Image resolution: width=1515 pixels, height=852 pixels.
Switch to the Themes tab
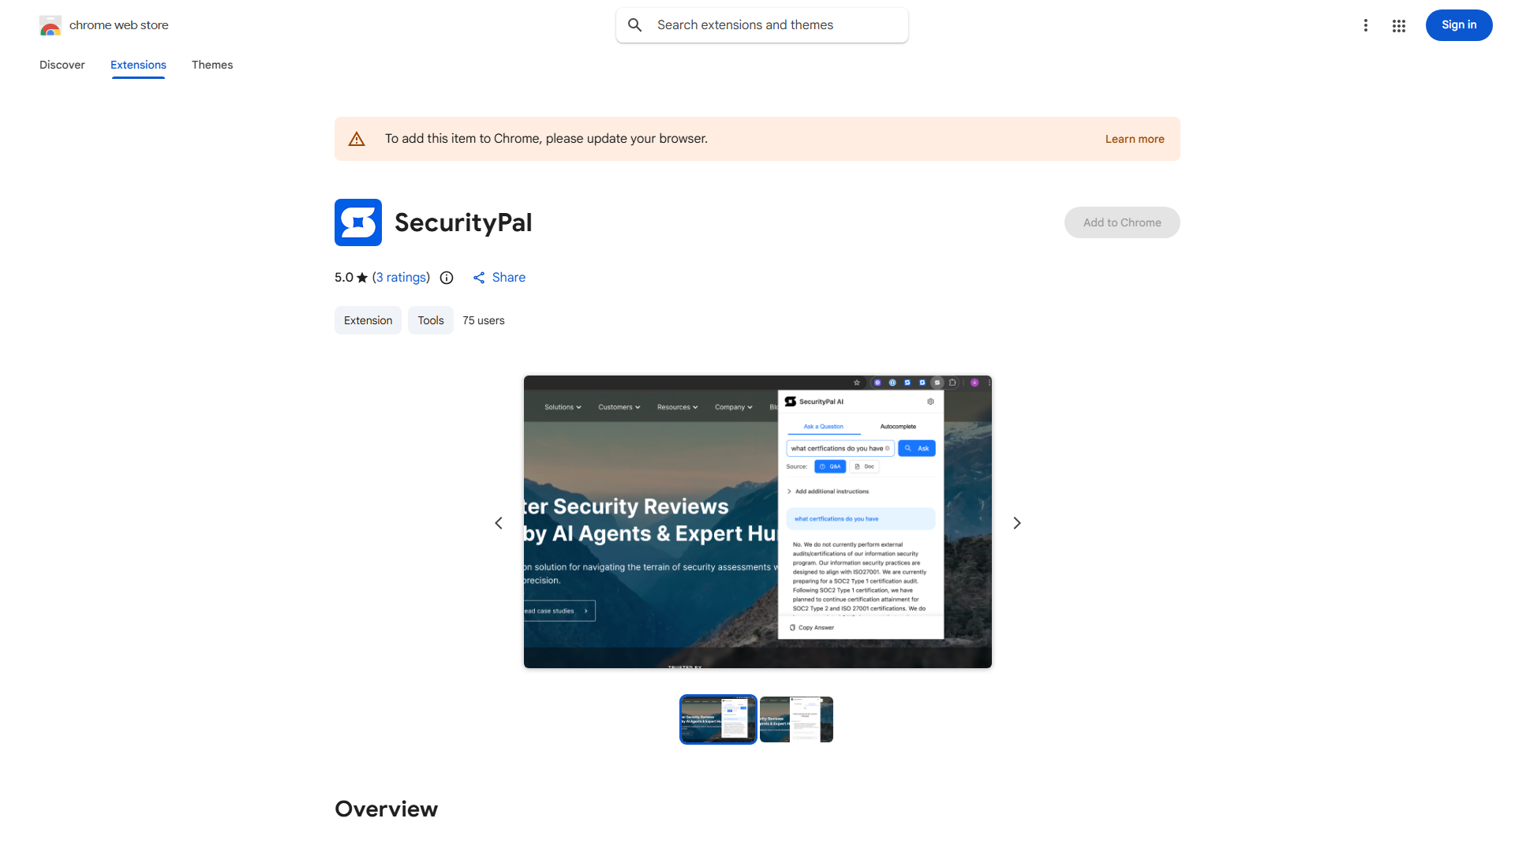click(x=211, y=65)
